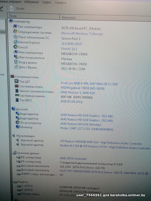Viewport: 151px width, 201px height.
Task: Open the AMI (07/18/2011) BIOS link
Action: click(72, 102)
